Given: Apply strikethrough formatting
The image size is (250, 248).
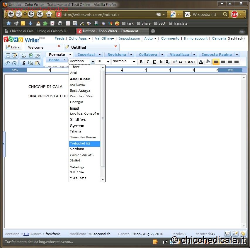Looking at the screenshot, I should [x=161, y=62].
